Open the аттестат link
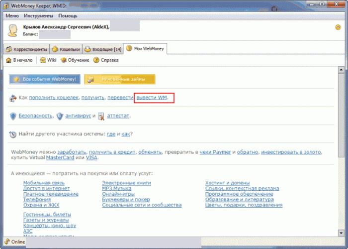The image size is (348, 249). [118, 116]
